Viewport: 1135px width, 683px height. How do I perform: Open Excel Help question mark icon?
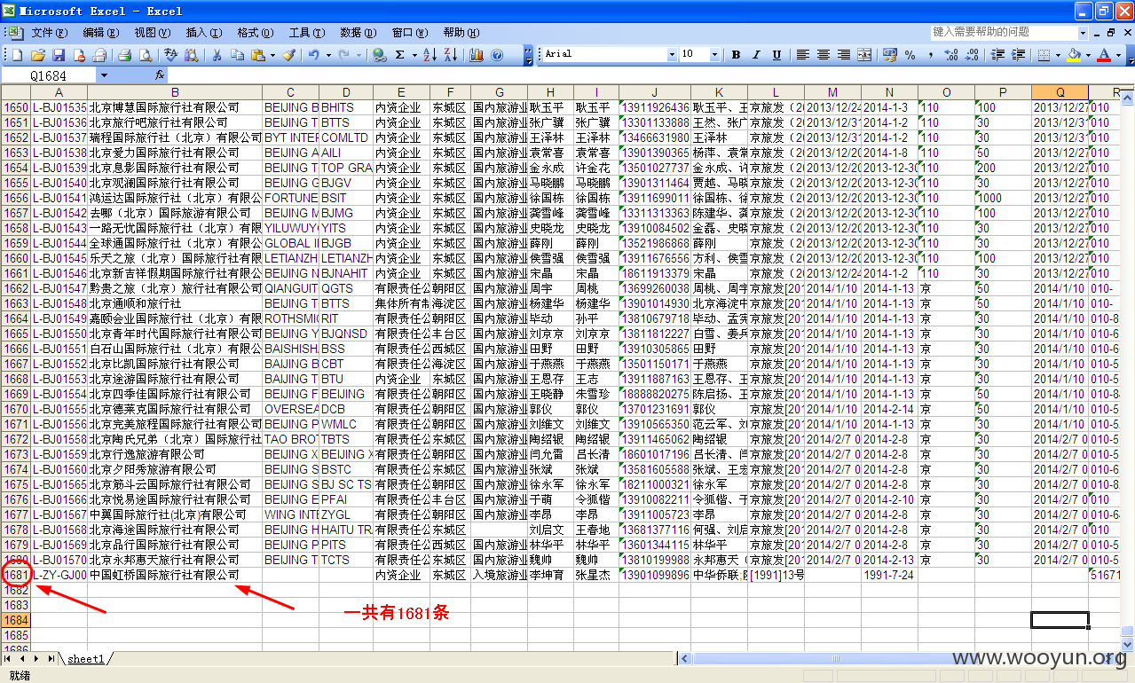coord(497,55)
